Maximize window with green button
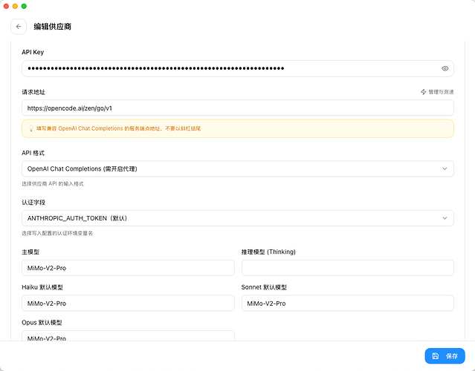The width and height of the screenshot is (475, 371). coord(24,6)
